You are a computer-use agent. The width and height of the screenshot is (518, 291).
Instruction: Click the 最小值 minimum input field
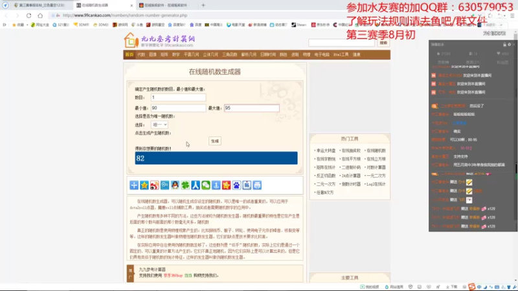point(179,108)
